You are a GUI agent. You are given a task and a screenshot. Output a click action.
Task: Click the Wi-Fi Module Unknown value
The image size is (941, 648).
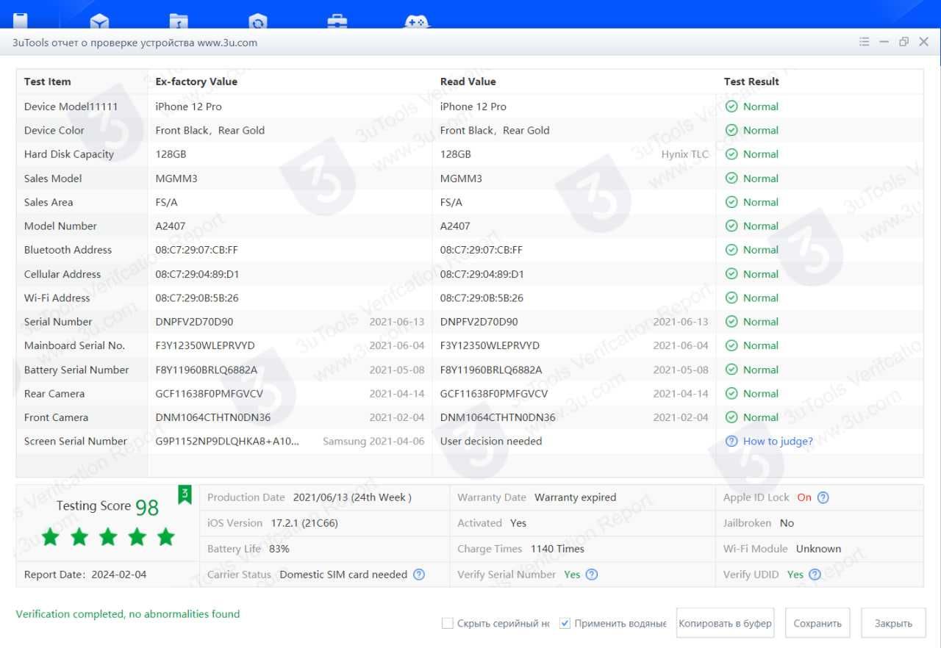tap(819, 549)
